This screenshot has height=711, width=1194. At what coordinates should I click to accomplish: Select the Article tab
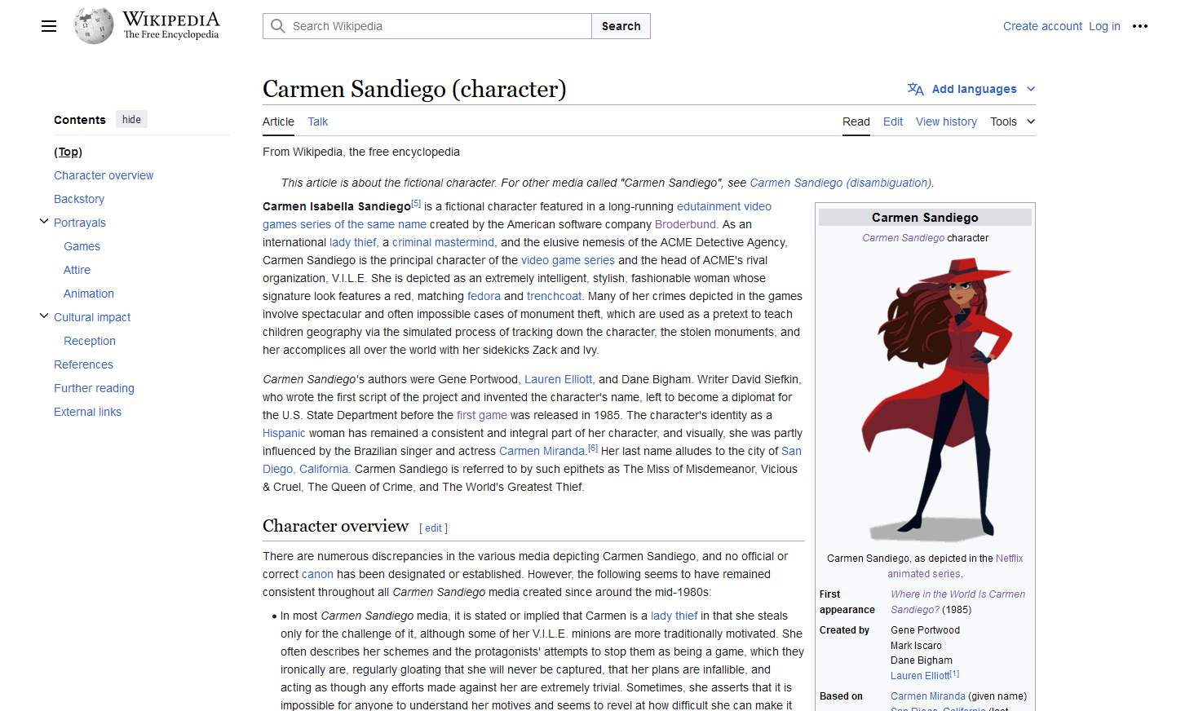[278, 121]
